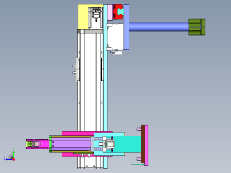Click the blue Z axis arrow of the triad

point(9,159)
